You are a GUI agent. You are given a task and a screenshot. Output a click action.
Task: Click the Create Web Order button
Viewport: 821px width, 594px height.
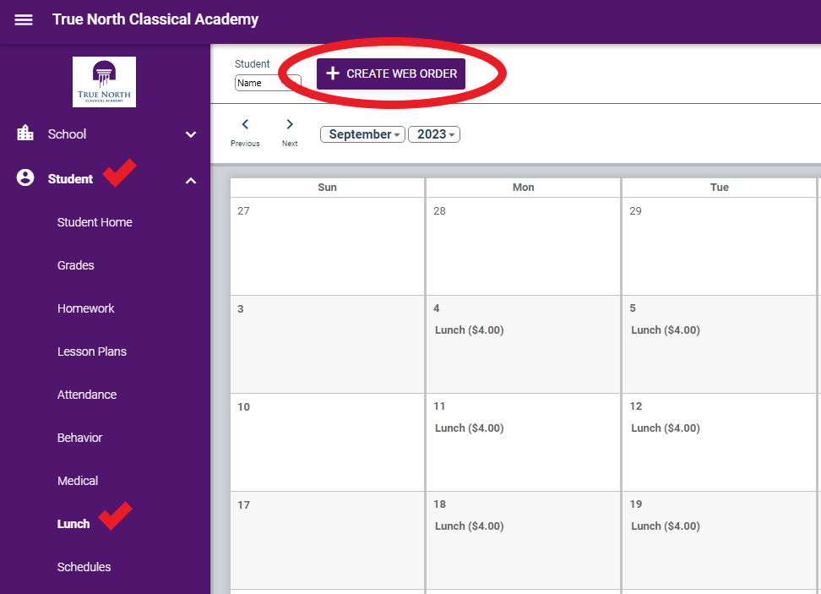coord(390,74)
